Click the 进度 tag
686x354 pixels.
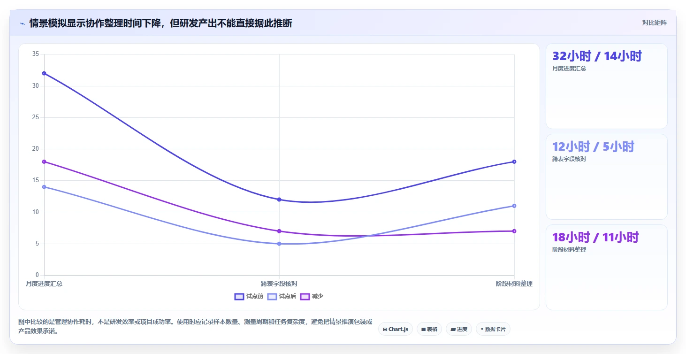click(x=458, y=329)
